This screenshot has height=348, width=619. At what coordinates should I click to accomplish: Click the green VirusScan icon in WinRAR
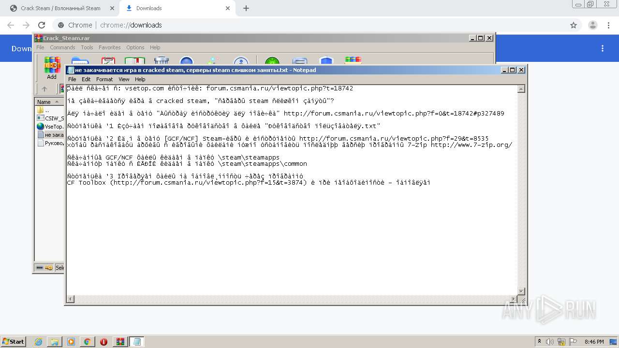272,61
